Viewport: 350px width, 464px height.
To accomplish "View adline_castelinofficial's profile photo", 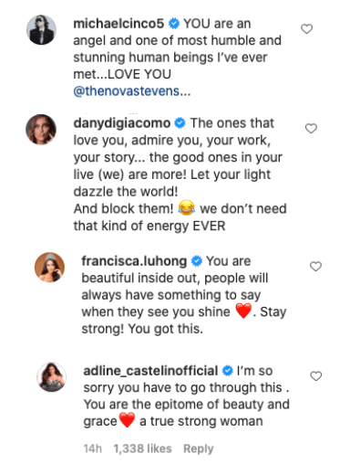I will click(x=51, y=376).
